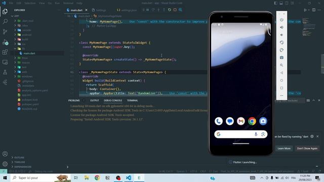Stop the debug session
This screenshot has height=182, width=324.
tap(175, 10)
